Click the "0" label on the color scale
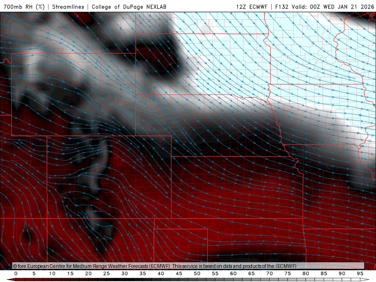The image size is (376, 282). click(16, 274)
